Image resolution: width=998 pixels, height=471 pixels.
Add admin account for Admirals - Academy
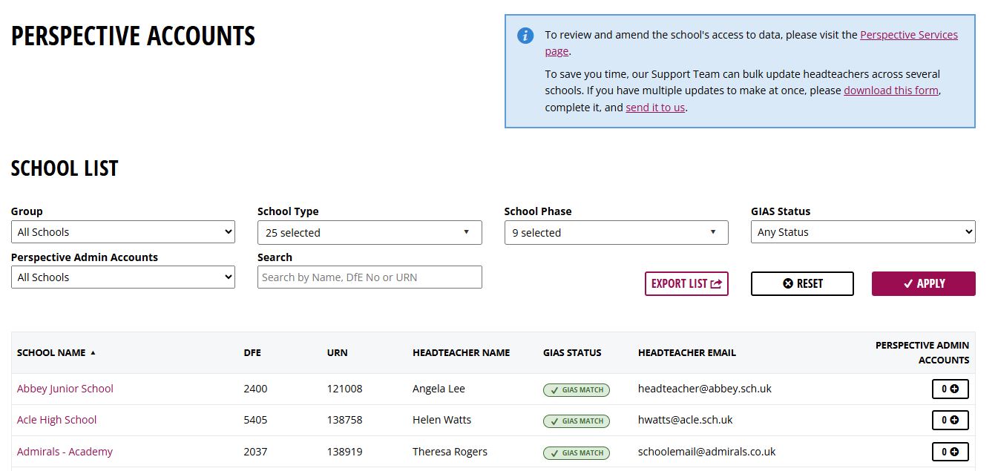(x=951, y=451)
